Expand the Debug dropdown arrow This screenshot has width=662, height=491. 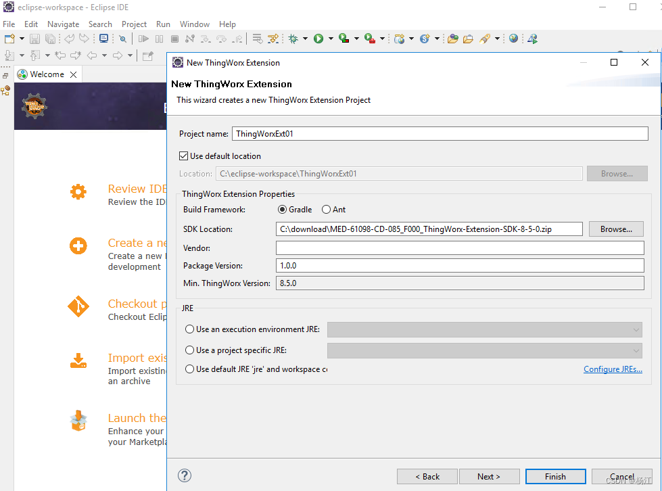305,39
